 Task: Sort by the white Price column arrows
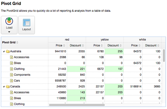[139, 45]
